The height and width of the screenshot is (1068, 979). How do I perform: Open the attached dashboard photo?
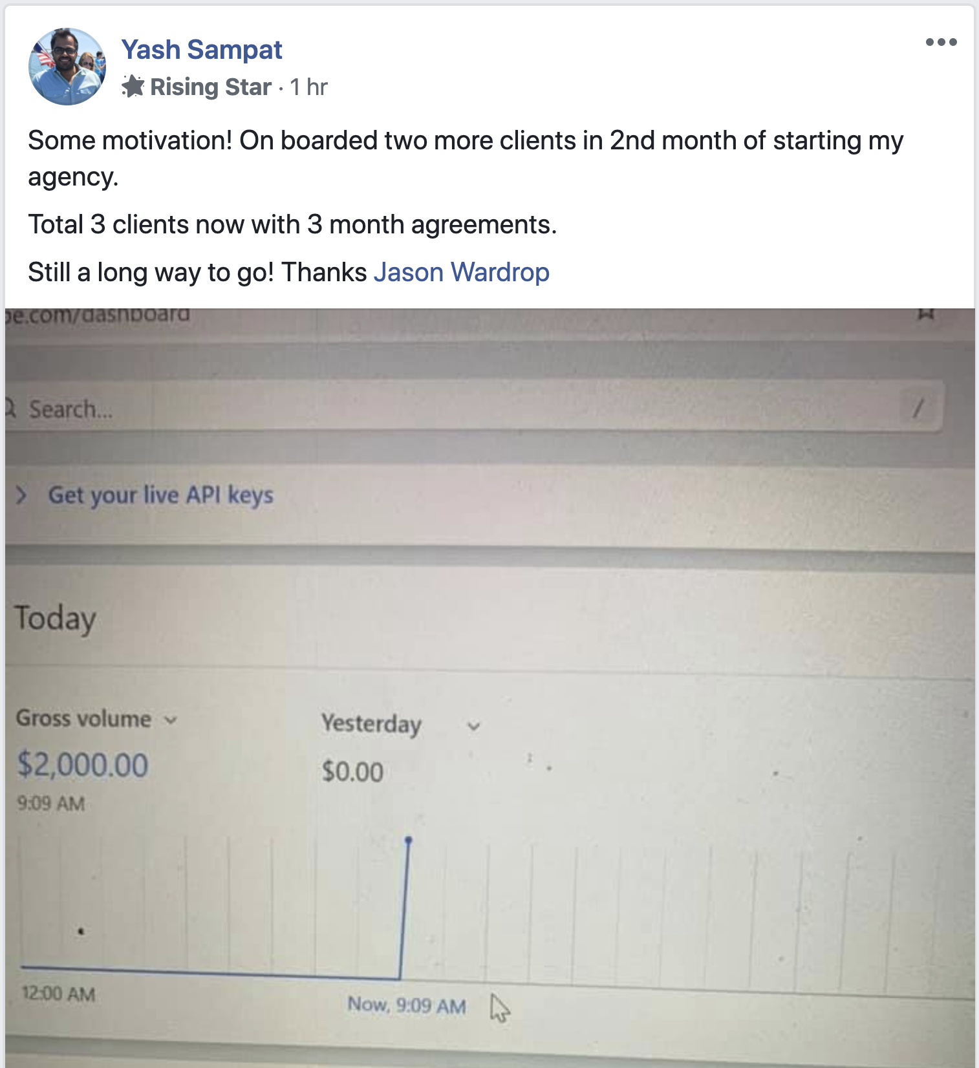point(489,688)
